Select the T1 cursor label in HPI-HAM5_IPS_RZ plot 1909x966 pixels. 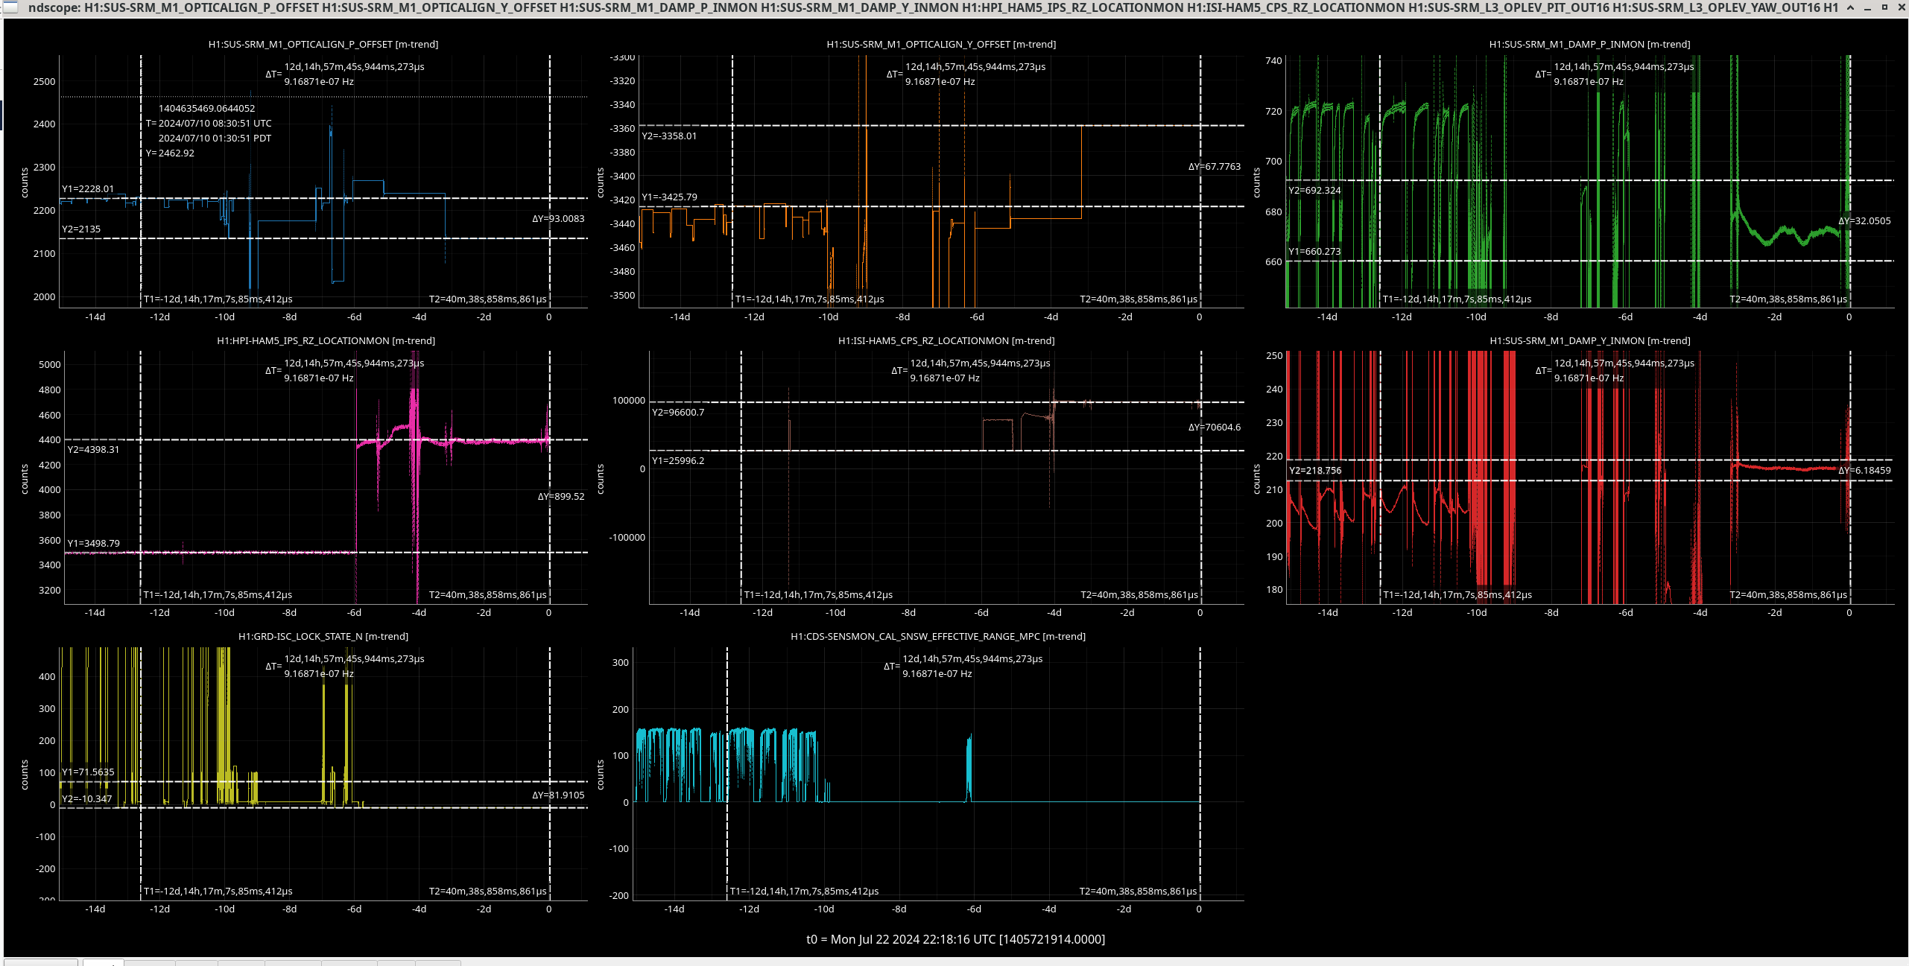[x=218, y=595]
